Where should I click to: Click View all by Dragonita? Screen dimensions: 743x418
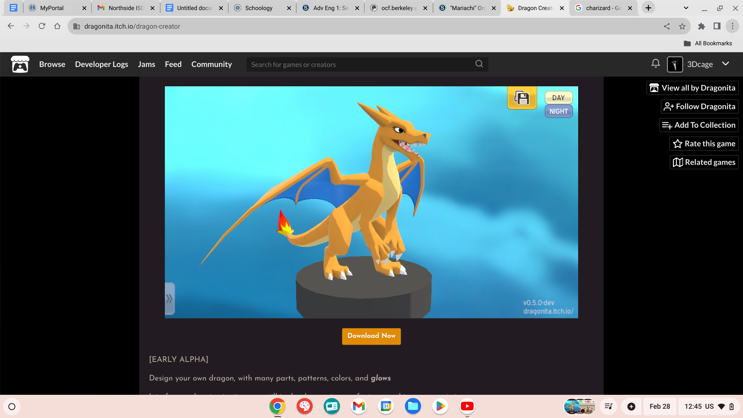(693, 88)
